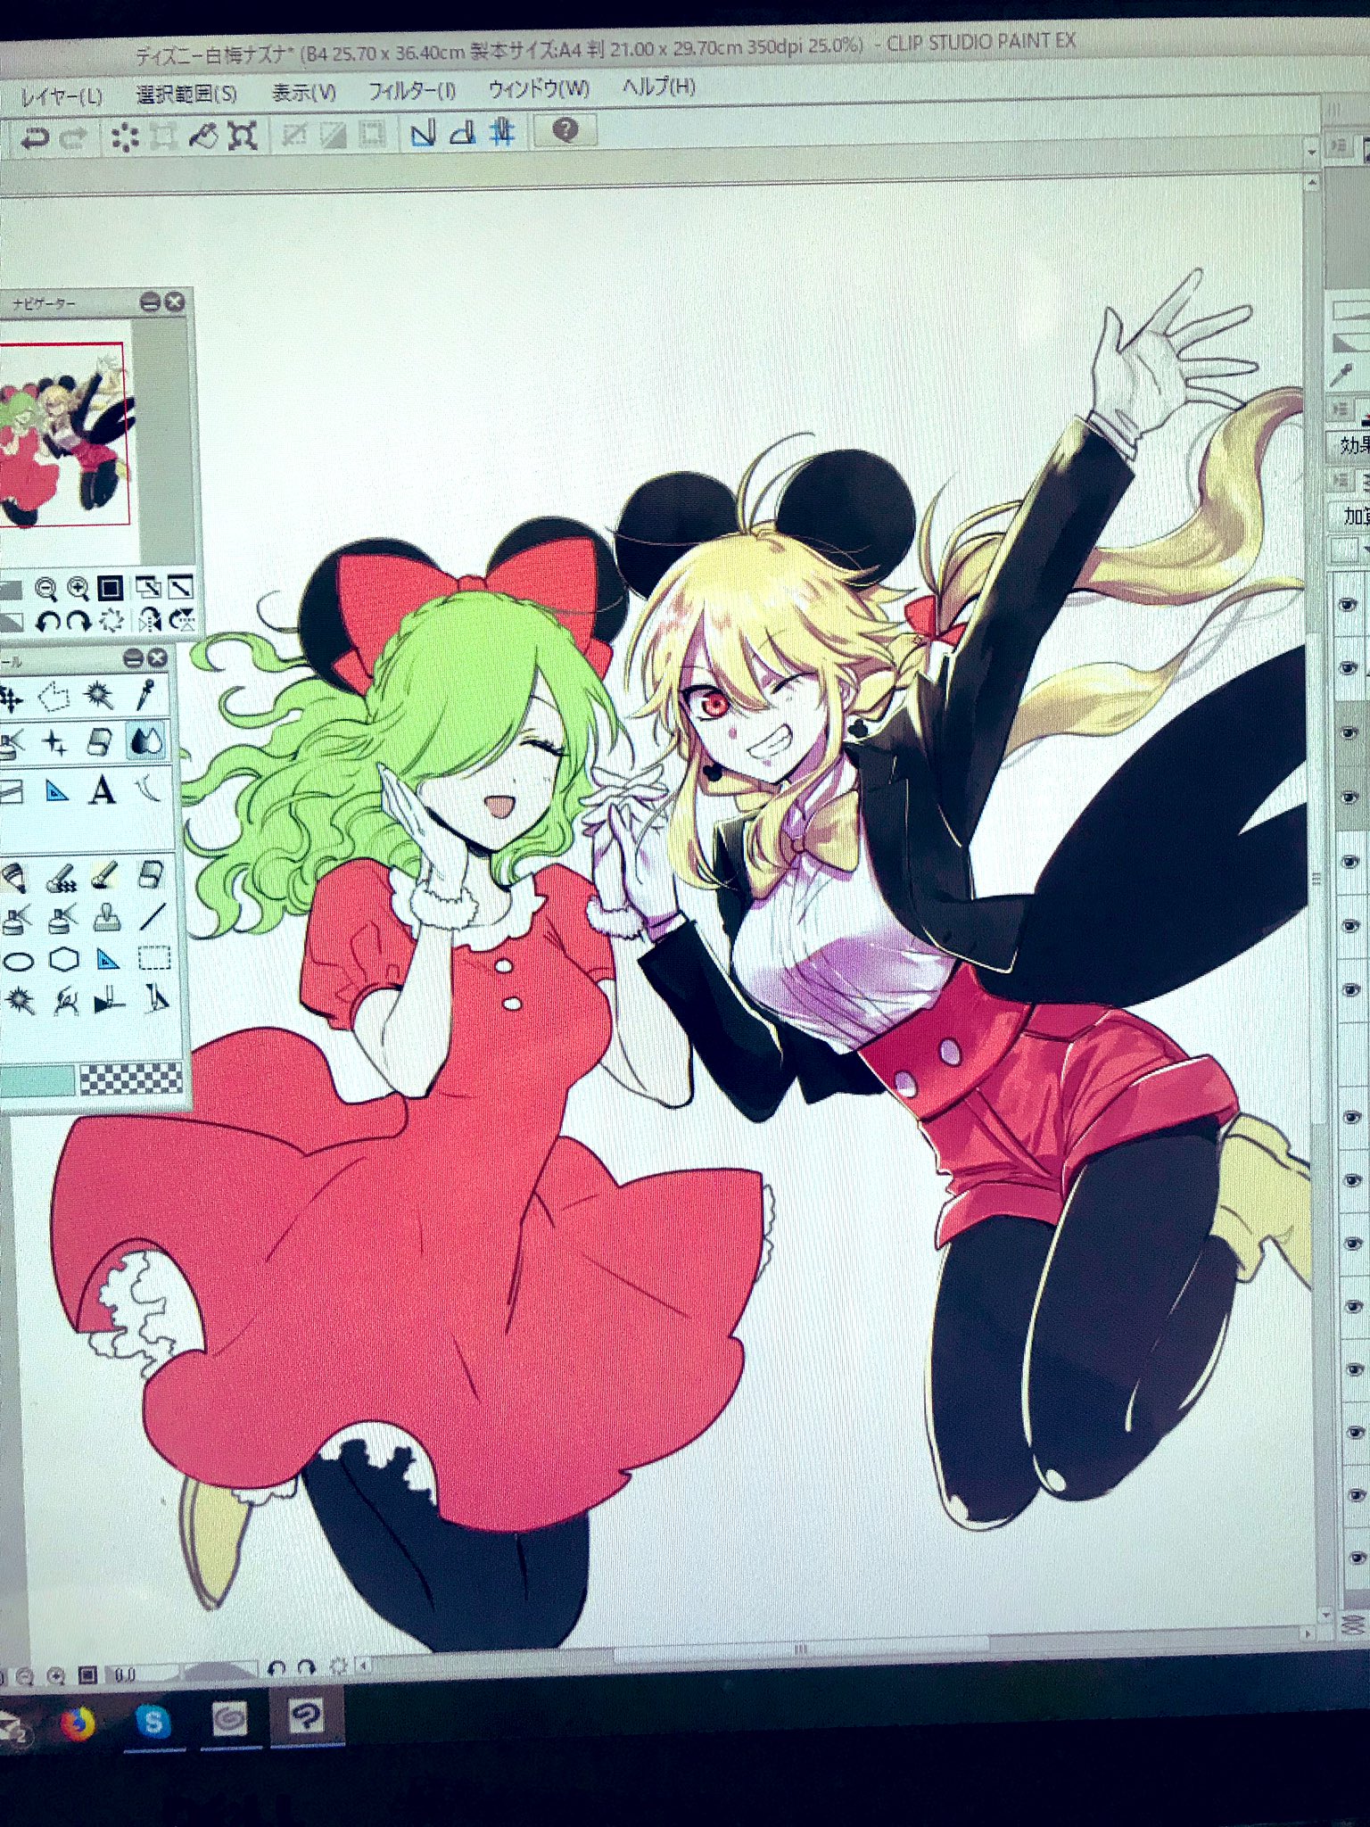
Task: Select the Correct Line tool
Action: coord(148,788)
